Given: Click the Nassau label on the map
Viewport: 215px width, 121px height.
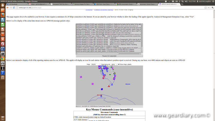Looking at the screenshot, I should [128, 84].
